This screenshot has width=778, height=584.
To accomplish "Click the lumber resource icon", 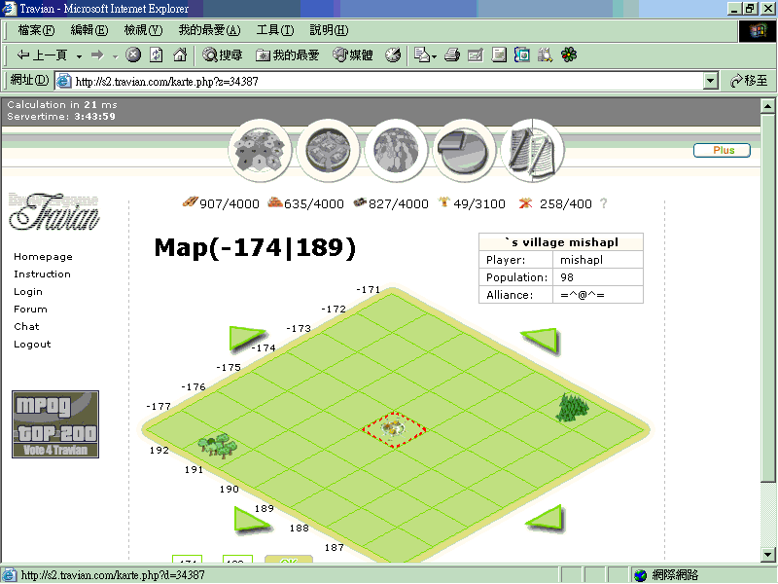I will click(190, 202).
